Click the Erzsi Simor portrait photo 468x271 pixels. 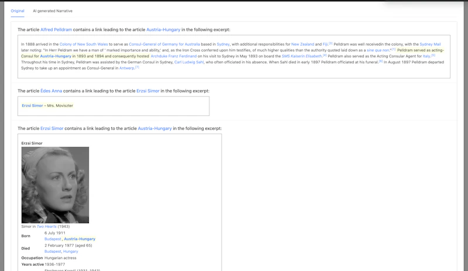[x=55, y=185]
